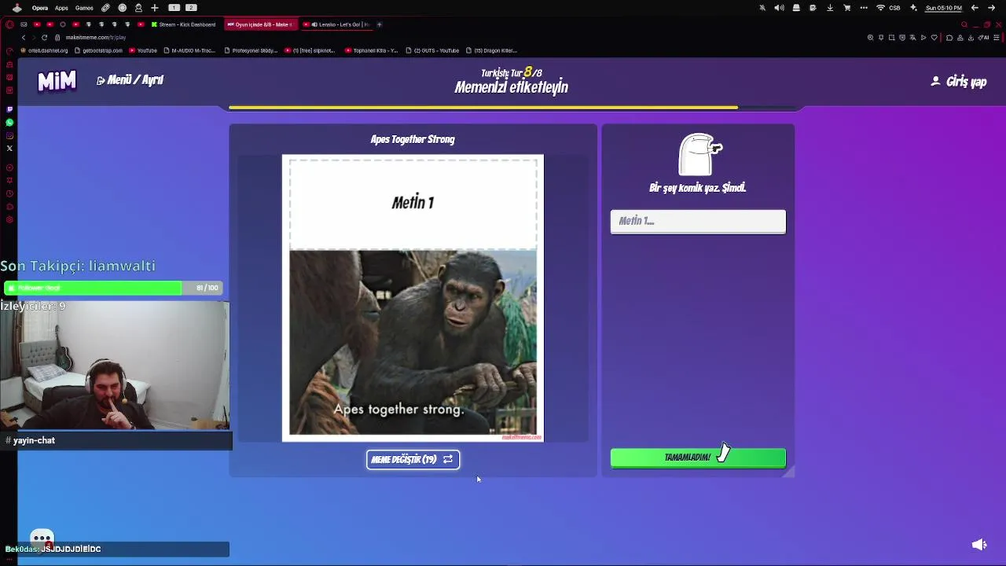The width and height of the screenshot is (1006, 566).
Task: Switch to the Lenxko - Let's Go! tab
Action: coord(336,24)
